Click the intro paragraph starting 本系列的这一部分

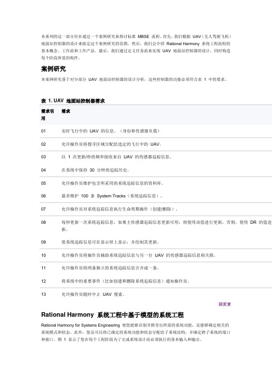point(136,47)
